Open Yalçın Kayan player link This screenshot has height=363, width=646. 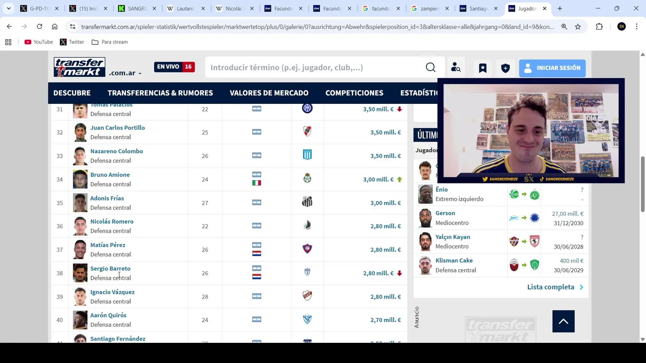click(x=453, y=237)
